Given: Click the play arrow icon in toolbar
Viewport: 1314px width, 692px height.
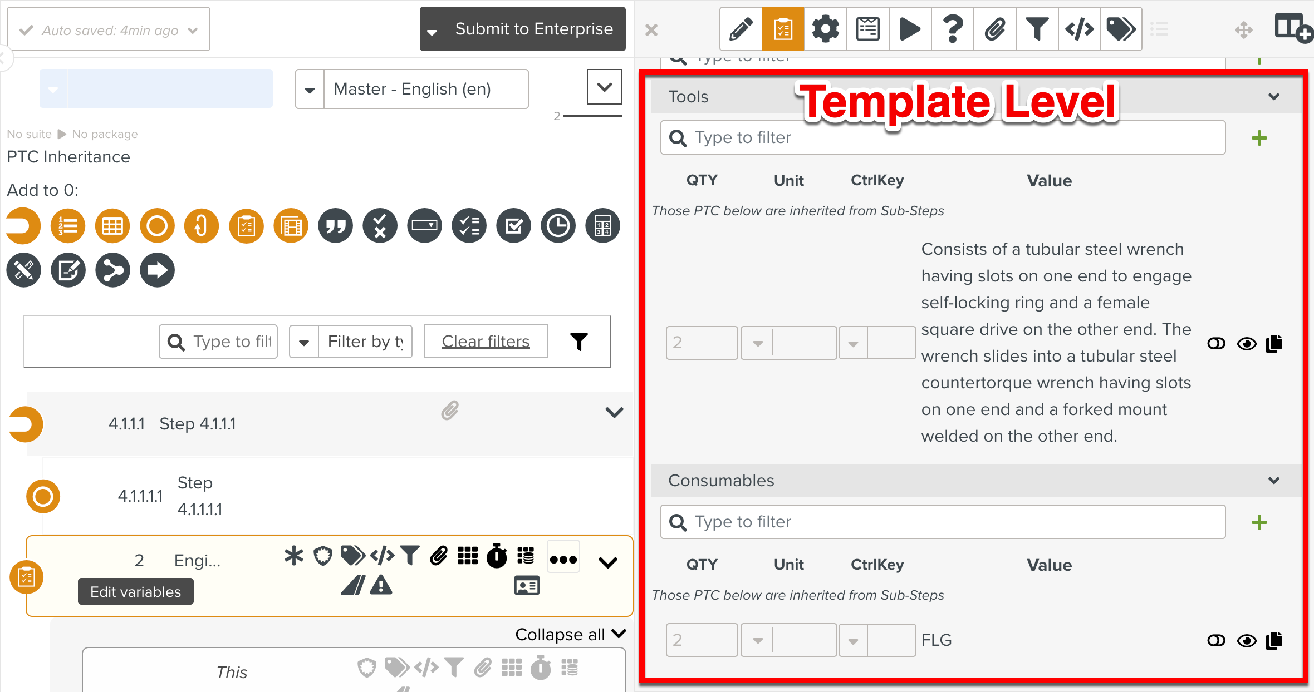Looking at the screenshot, I should pos(910,29).
